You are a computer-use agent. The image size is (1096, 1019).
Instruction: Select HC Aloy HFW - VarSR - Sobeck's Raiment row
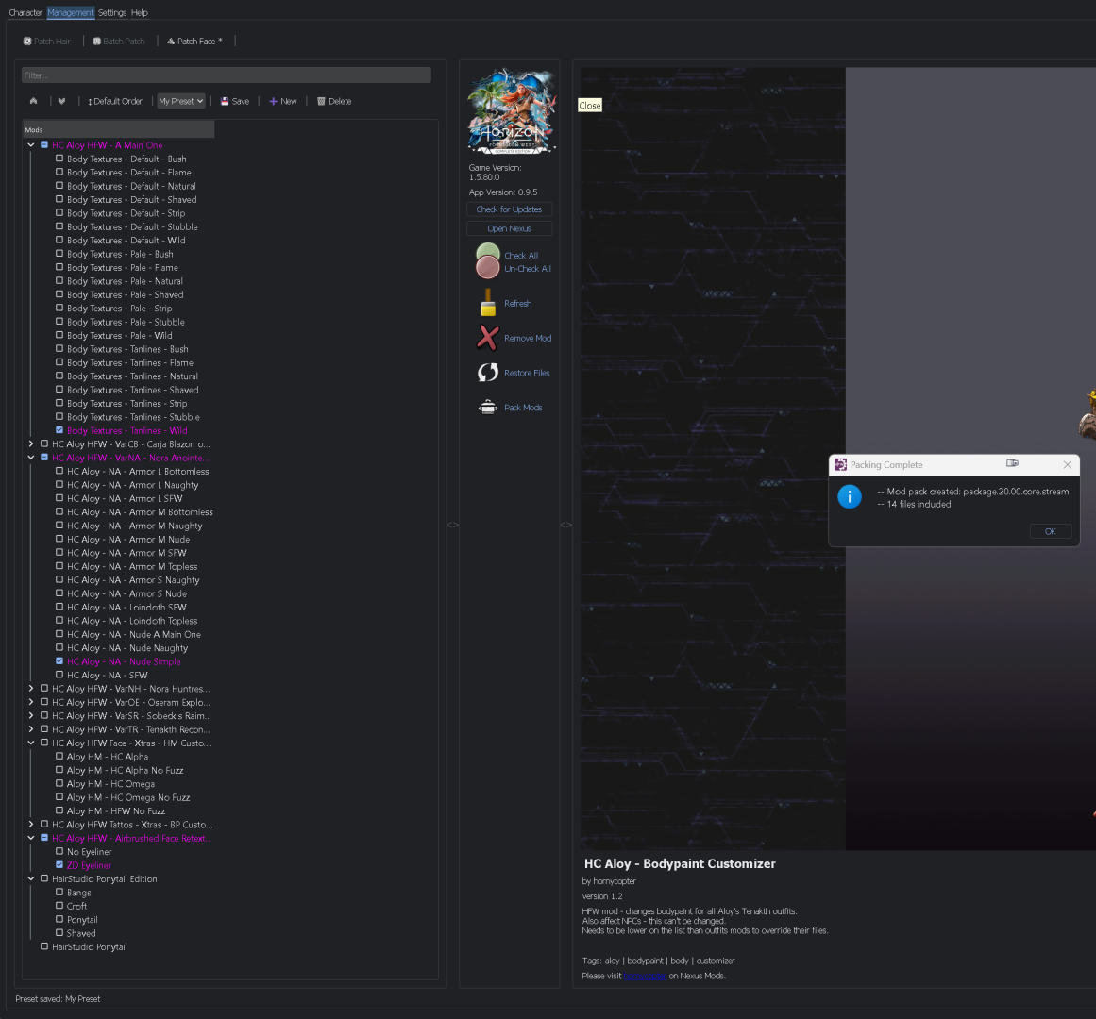[x=131, y=716]
